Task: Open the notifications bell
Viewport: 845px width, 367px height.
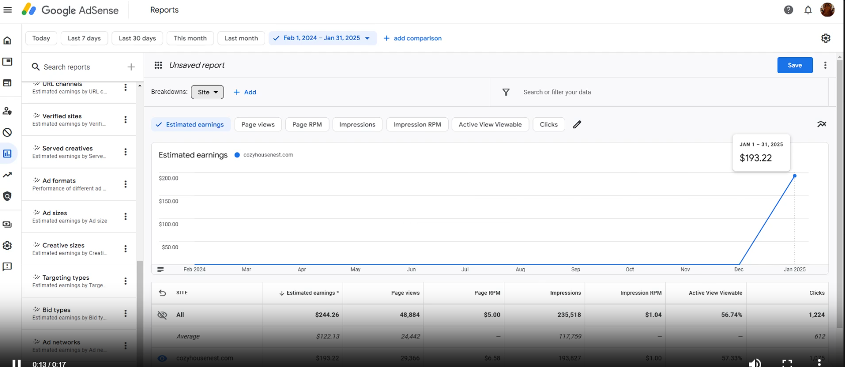Action: tap(808, 10)
